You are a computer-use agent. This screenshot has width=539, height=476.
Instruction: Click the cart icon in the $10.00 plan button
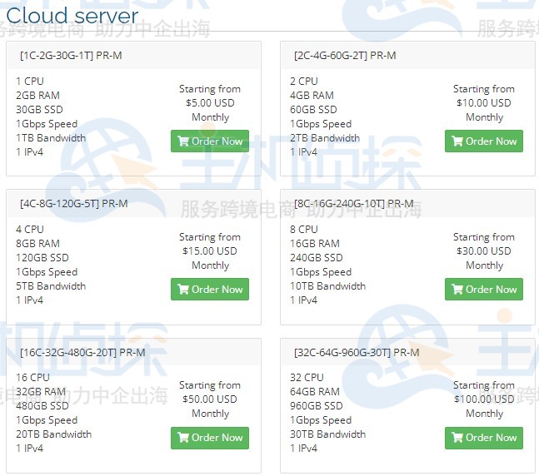click(457, 141)
